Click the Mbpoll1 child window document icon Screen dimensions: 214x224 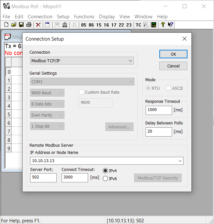pyautogui.click(x=8, y=37)
